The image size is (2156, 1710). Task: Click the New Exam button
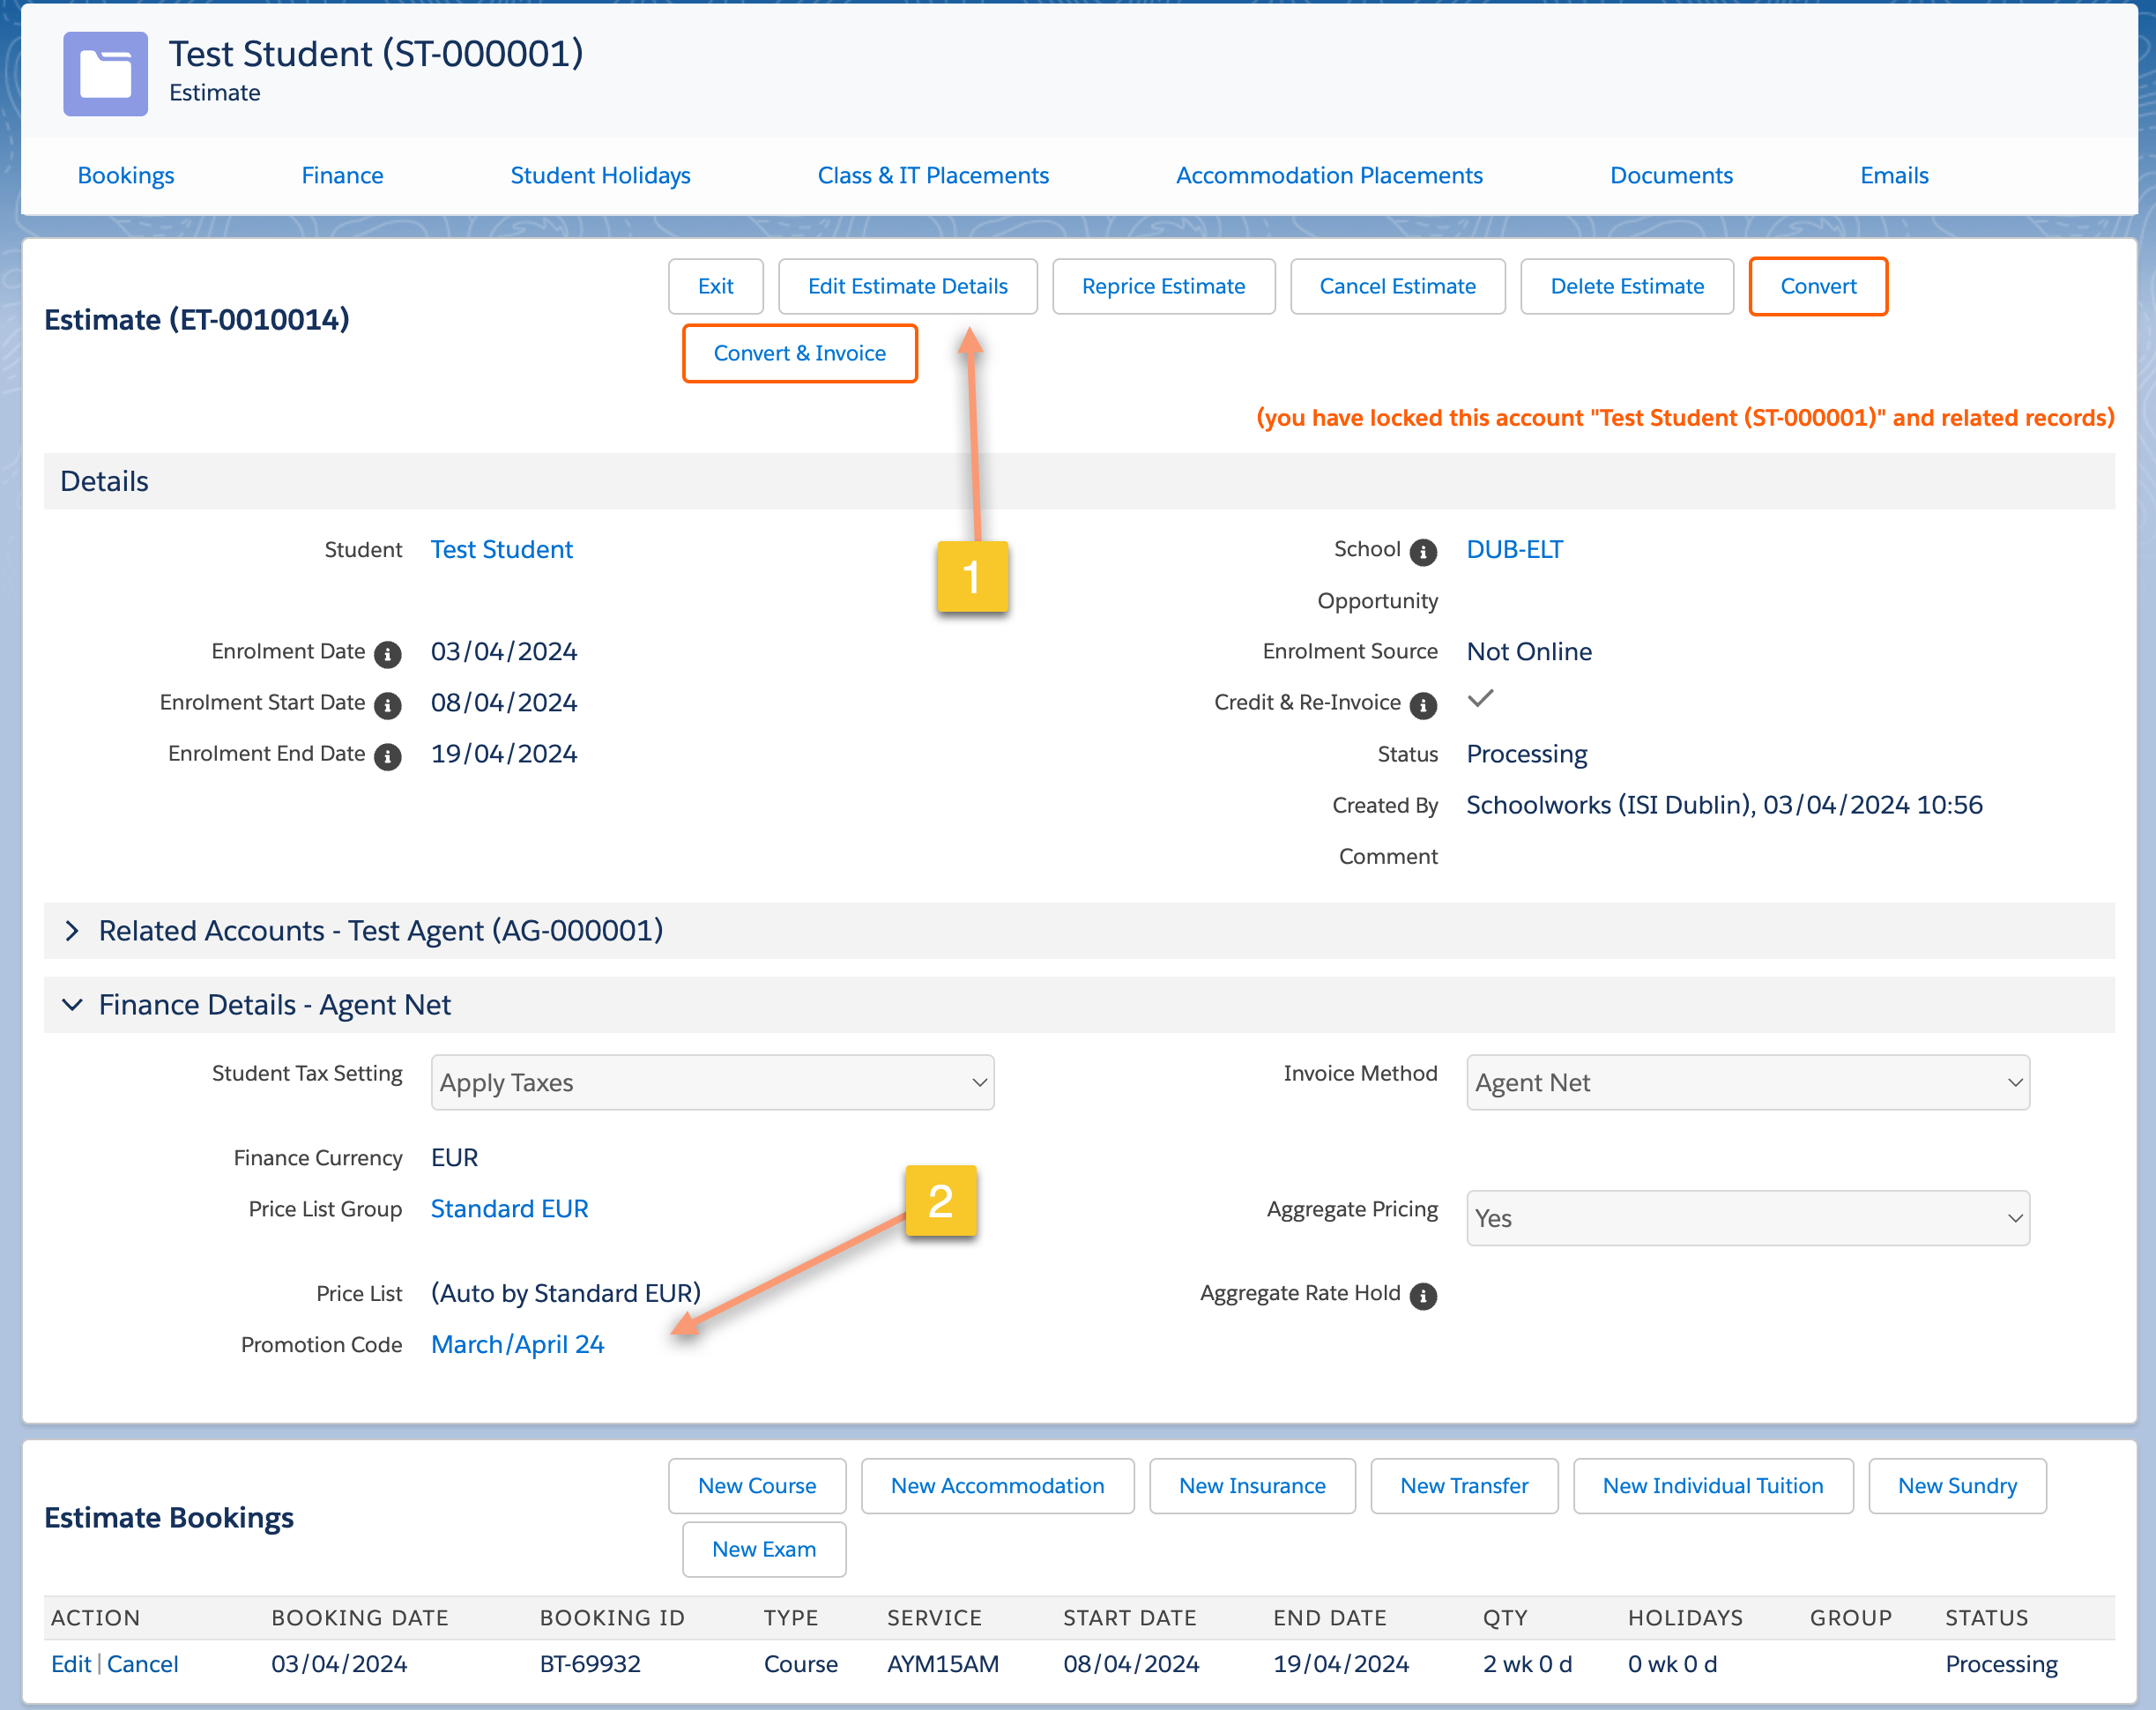point(764,1549)
